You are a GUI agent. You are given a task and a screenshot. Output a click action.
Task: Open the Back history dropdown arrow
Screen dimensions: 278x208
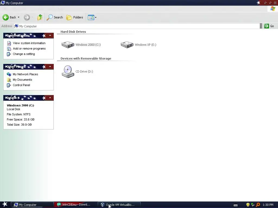19,17
